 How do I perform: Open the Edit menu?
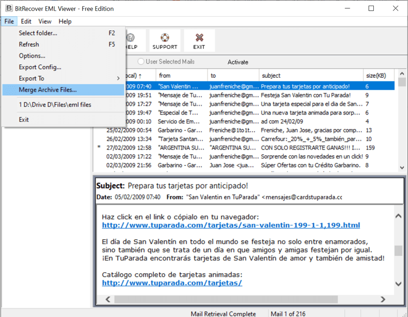(x=26, y=21)
